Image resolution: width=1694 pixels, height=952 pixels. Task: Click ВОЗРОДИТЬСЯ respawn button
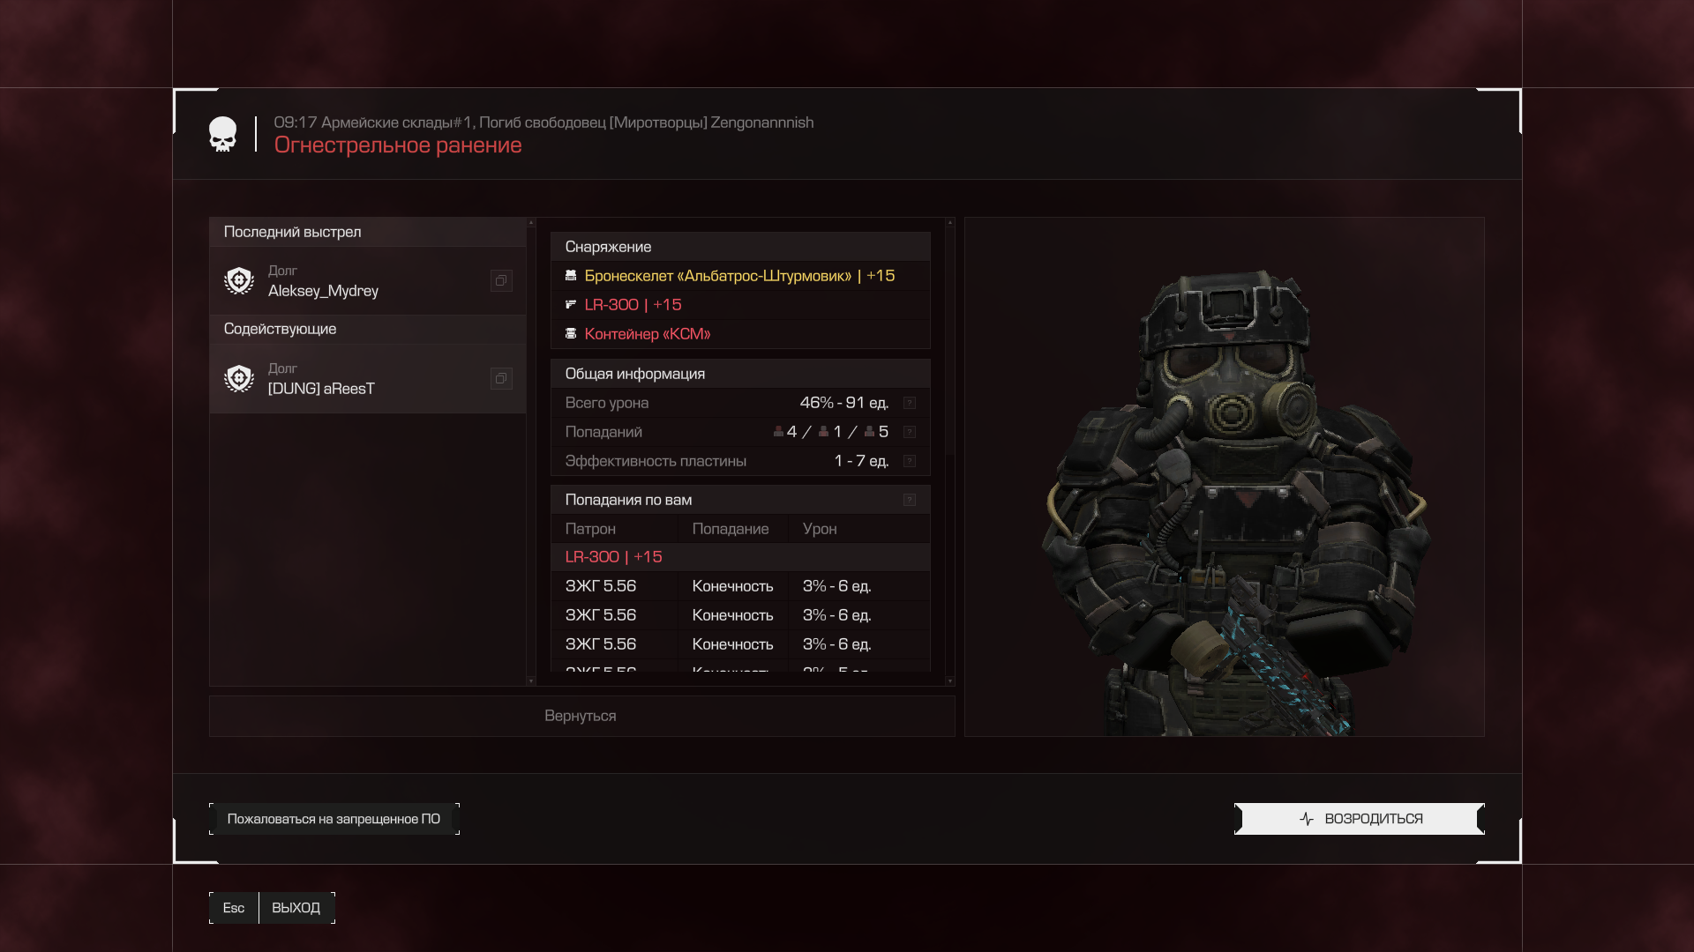[1360, 819]
